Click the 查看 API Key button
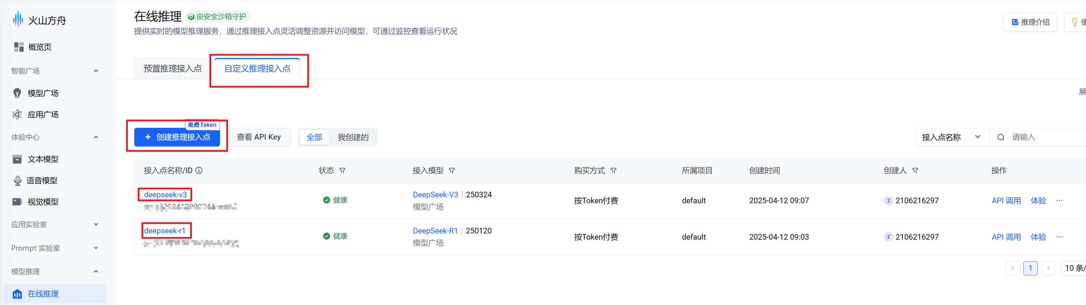This screenshot has width=1086, height=305. coord(259,137)
